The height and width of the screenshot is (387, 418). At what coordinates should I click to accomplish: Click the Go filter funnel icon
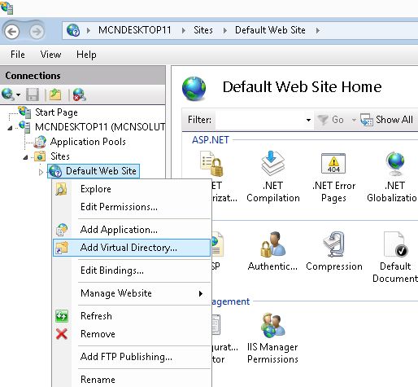323,120
